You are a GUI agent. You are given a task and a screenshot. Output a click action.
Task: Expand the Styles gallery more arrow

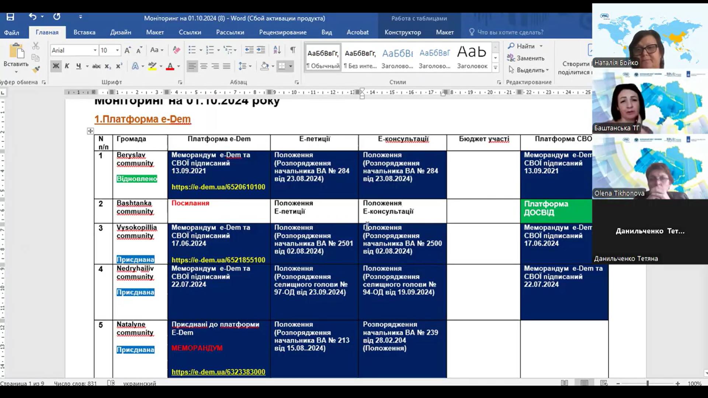pos(496,68)
